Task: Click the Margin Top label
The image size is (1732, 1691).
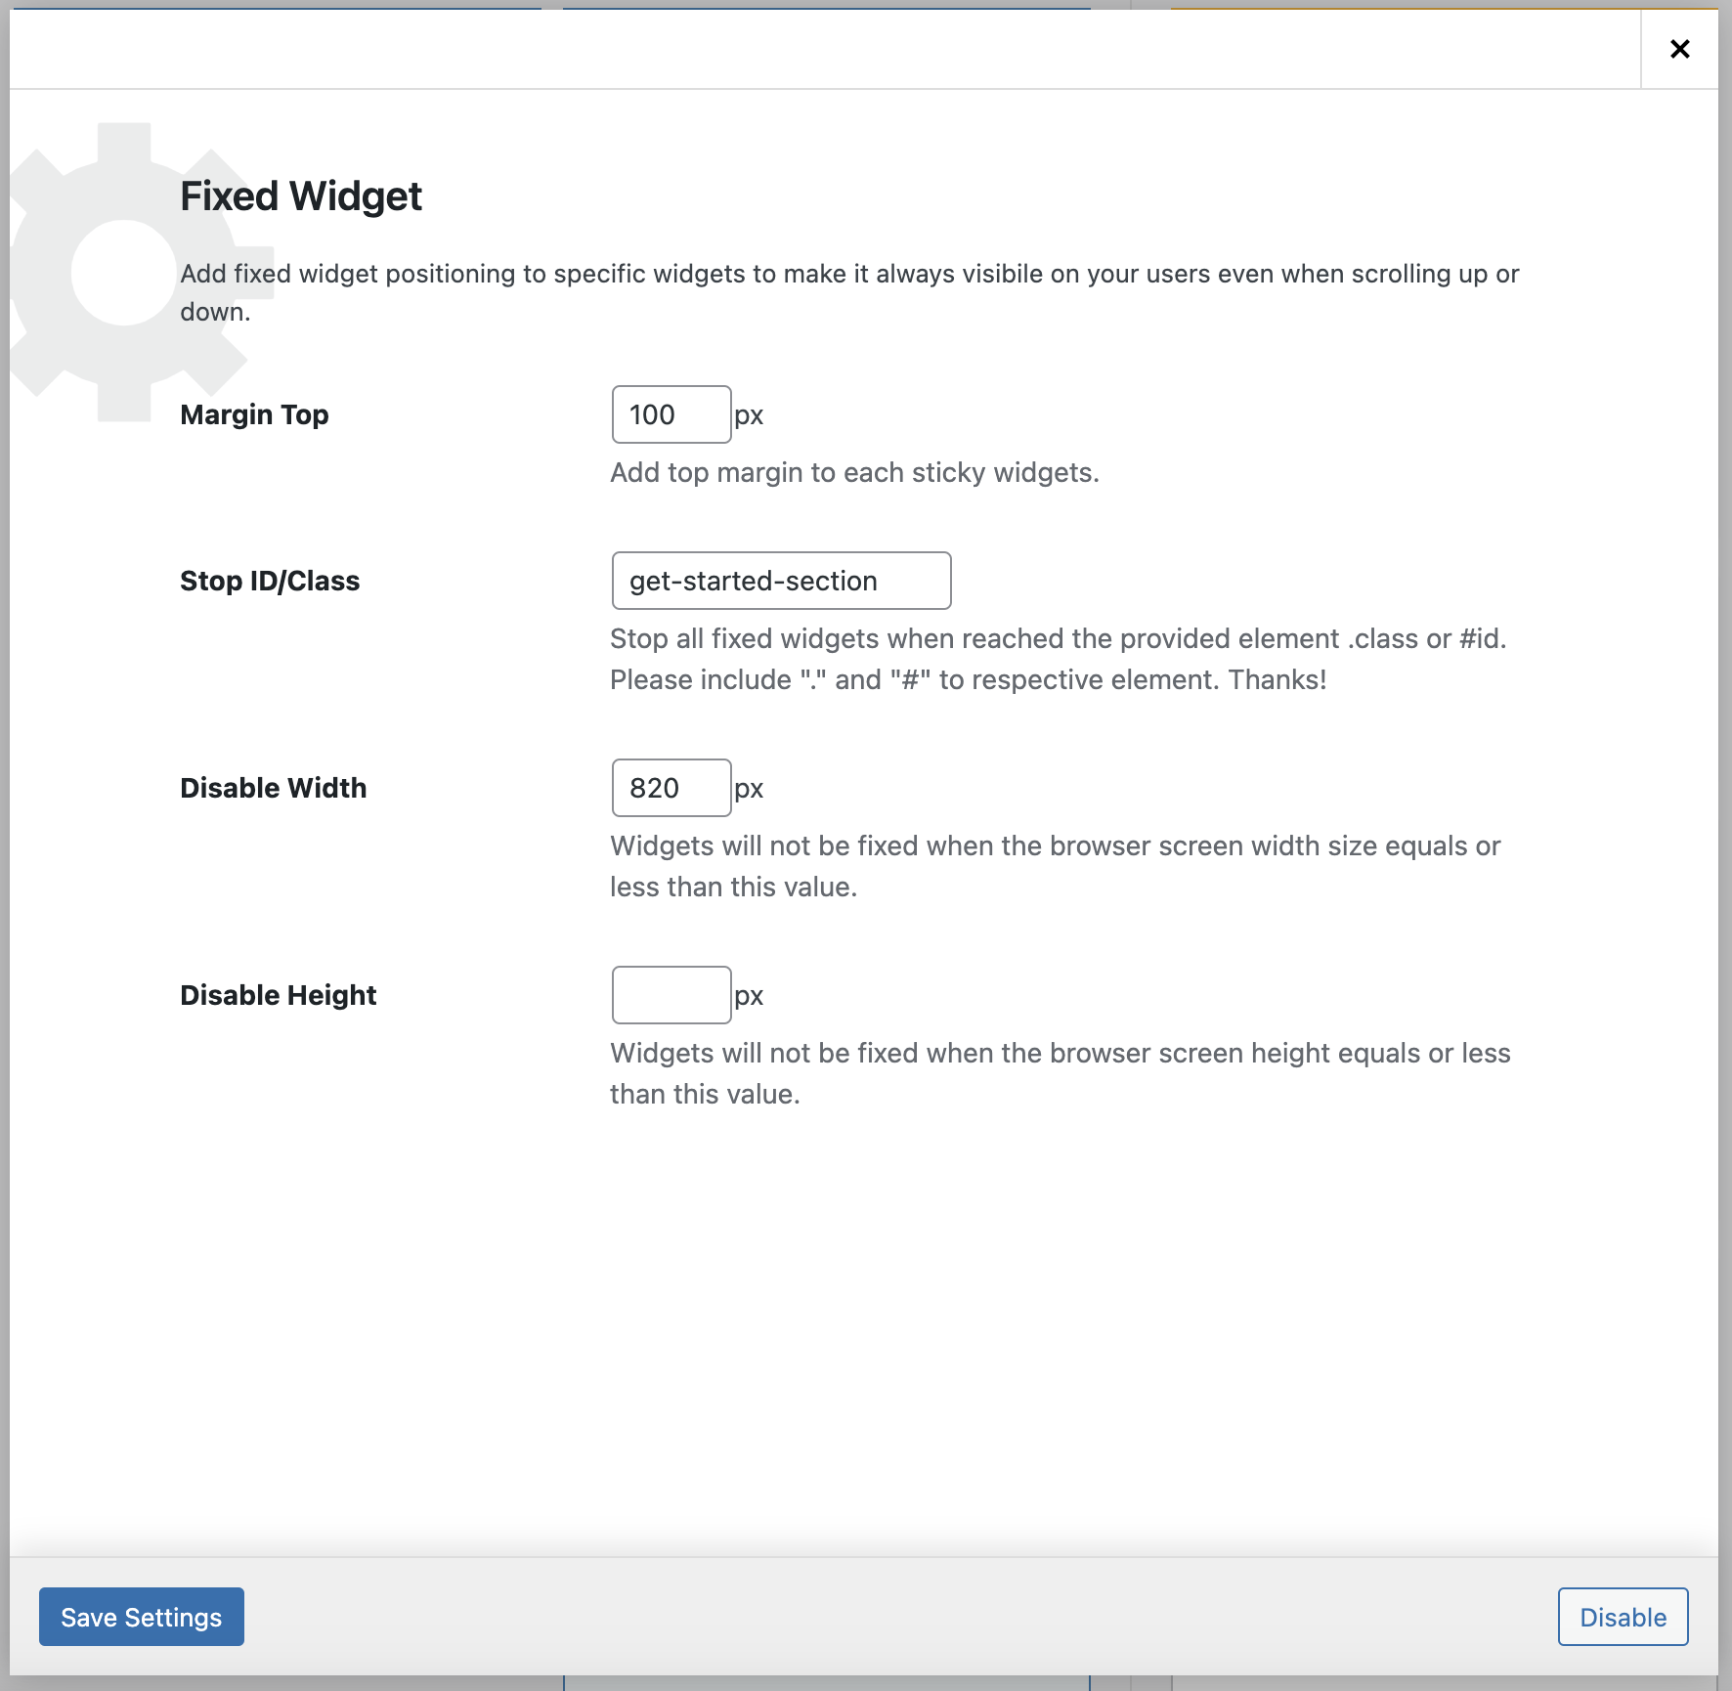Action: (252, 414)
